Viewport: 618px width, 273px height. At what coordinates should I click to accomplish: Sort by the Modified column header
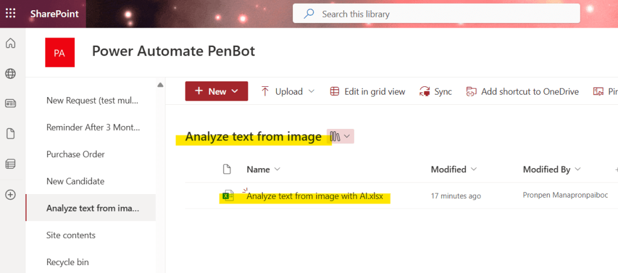pos(453,169)
